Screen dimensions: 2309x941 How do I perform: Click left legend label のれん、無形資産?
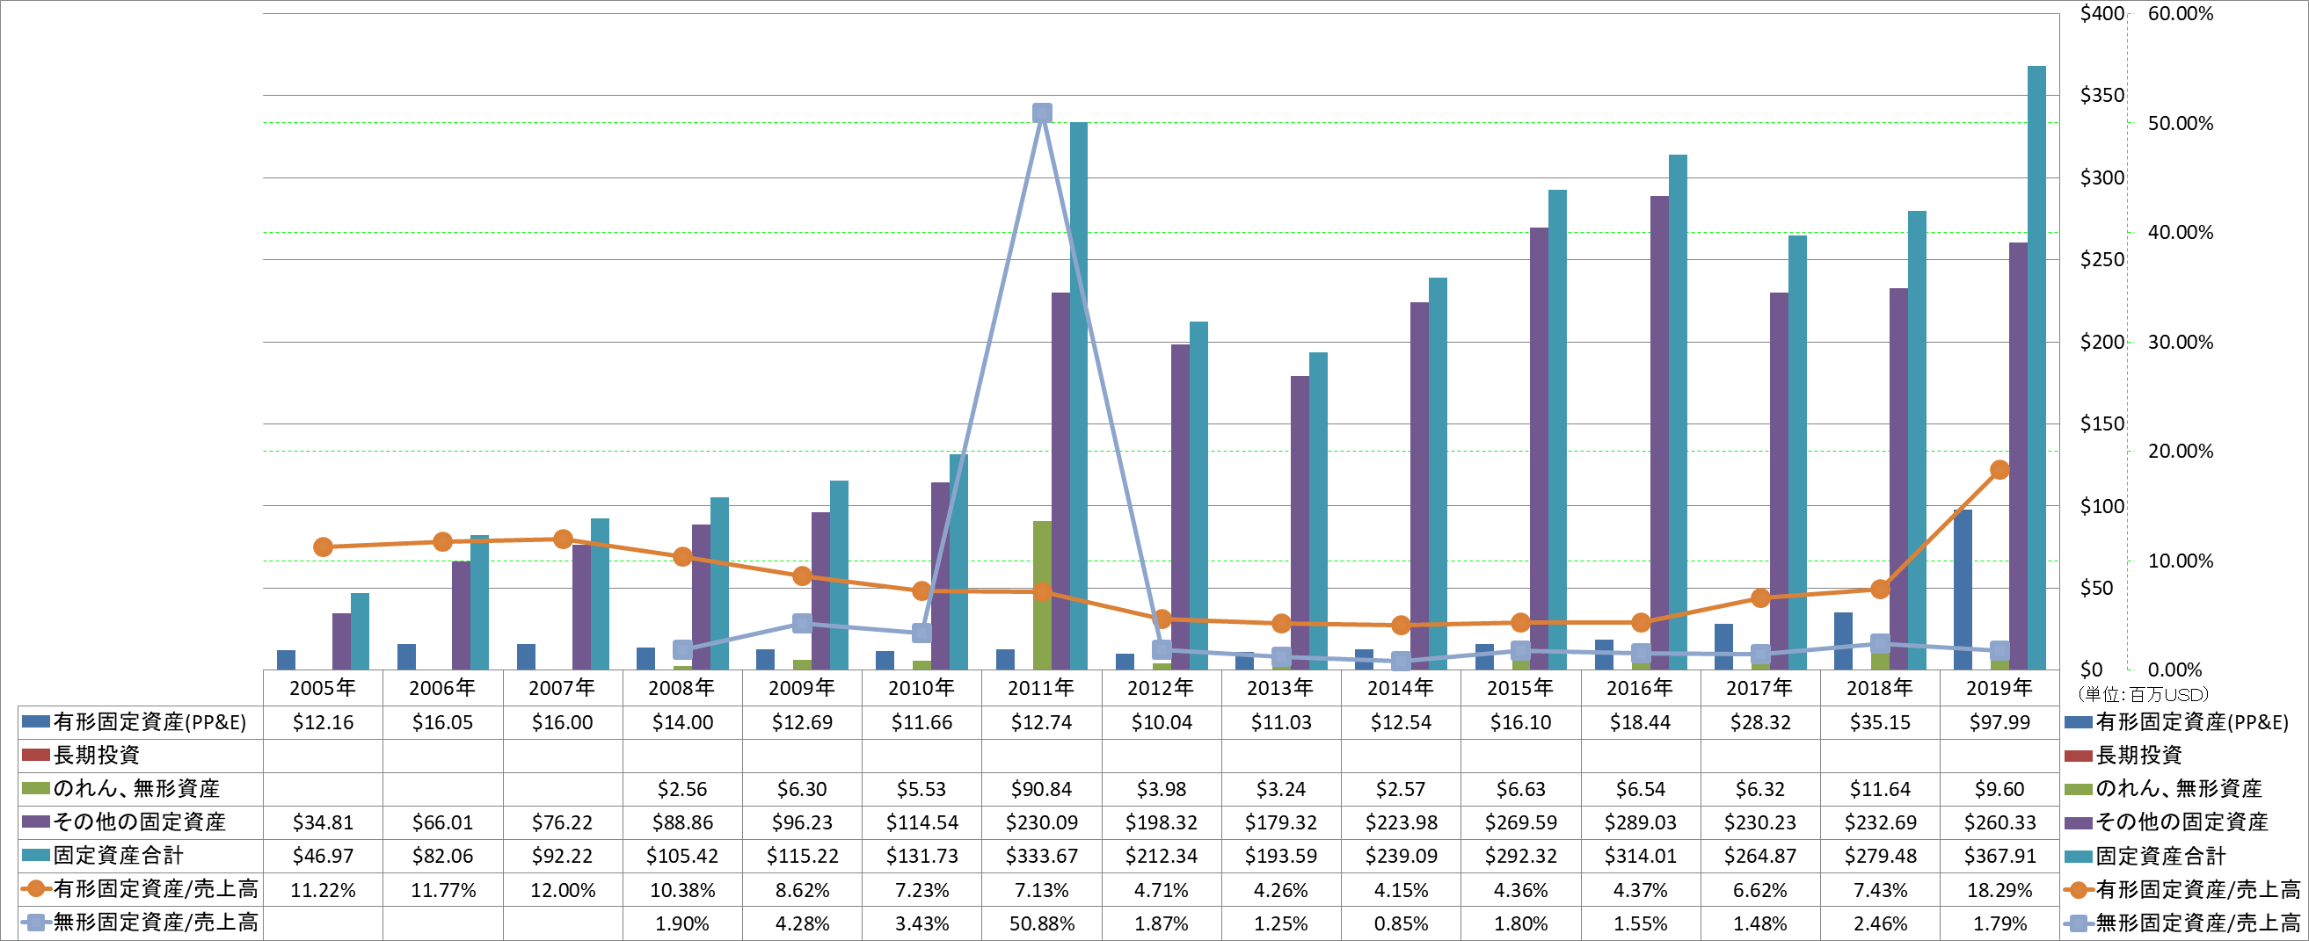coord(136,789)
